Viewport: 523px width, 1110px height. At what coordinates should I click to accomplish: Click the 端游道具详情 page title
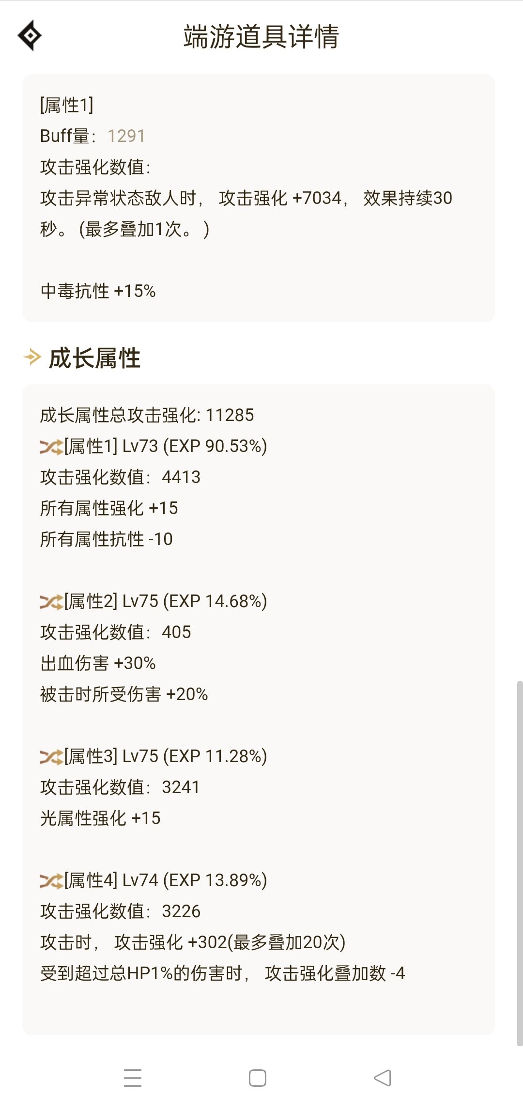(x=261, y=37)
